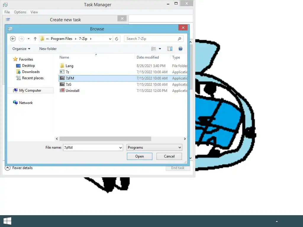
Task: Click the search magnifier icon
Action: coord(180,39)
